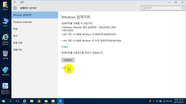Screen dimensions: 186x104
Task: Click the Windows 업데이트 page heading
Action: pyautogui.click(x=76, y=17)
